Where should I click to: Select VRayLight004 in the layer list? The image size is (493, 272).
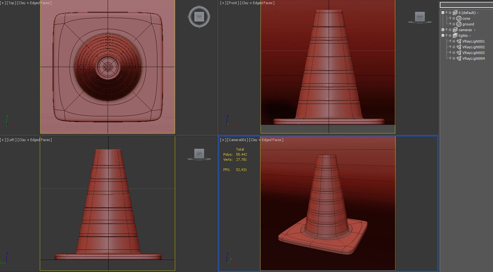473,58
